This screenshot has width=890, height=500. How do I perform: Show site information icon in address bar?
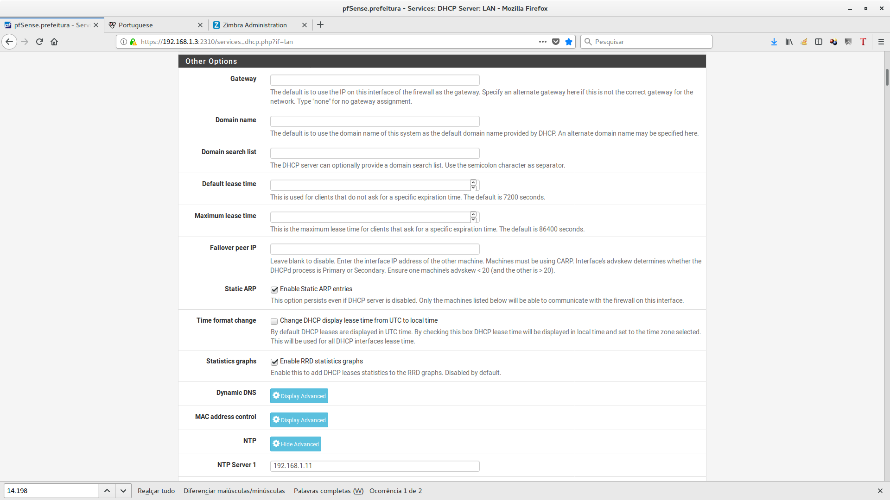pos(124,42)
